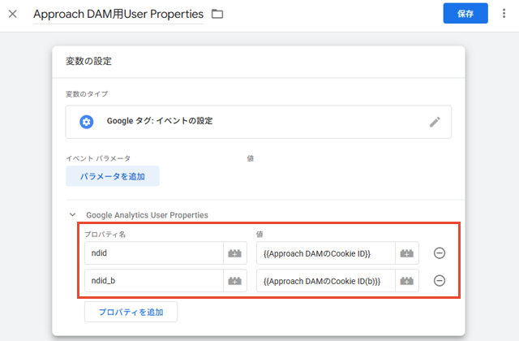The width and height of the screenshot is (519, 341).
Task: Click the folder icon beside the variable name
Action: [x=217, y=14]
